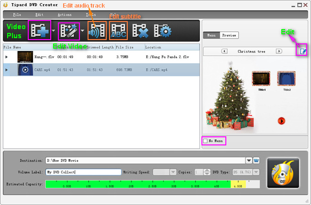Open the Actions menu
311x205 pixels.
point(65,15)
